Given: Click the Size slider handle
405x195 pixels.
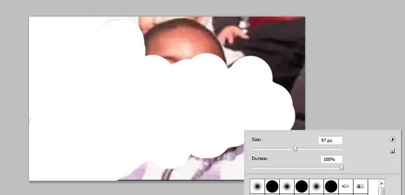Looking at the screenshot, I should click(x=295, y=149).
